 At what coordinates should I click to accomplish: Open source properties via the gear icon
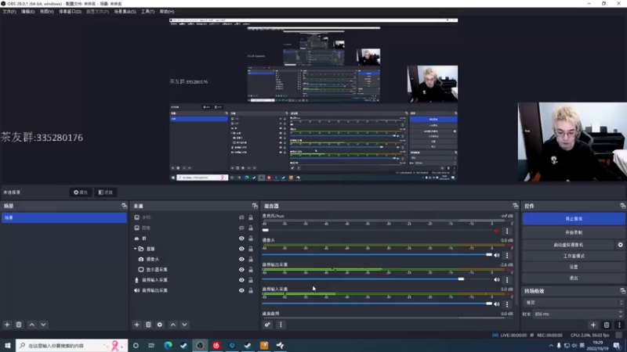tap(160, 325)
